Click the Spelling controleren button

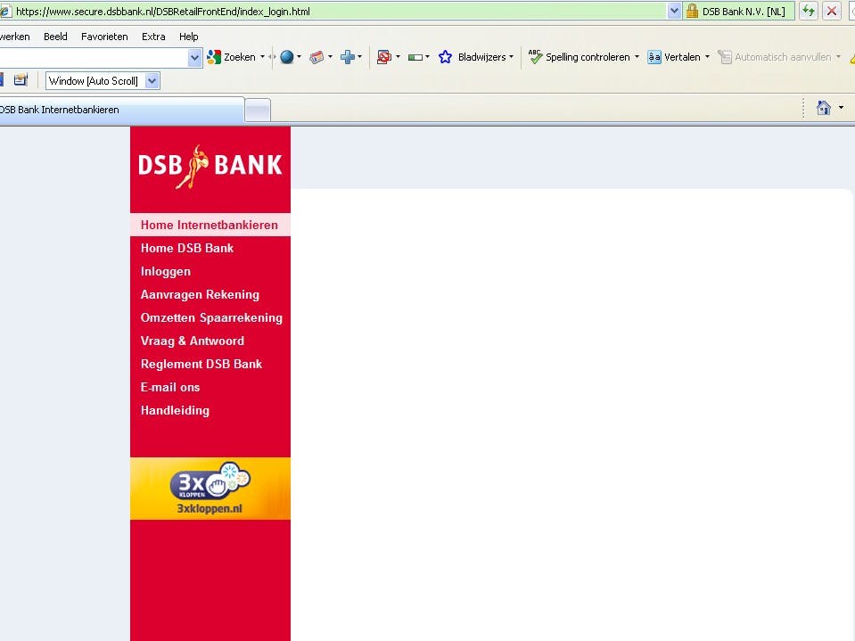(580, 57)
